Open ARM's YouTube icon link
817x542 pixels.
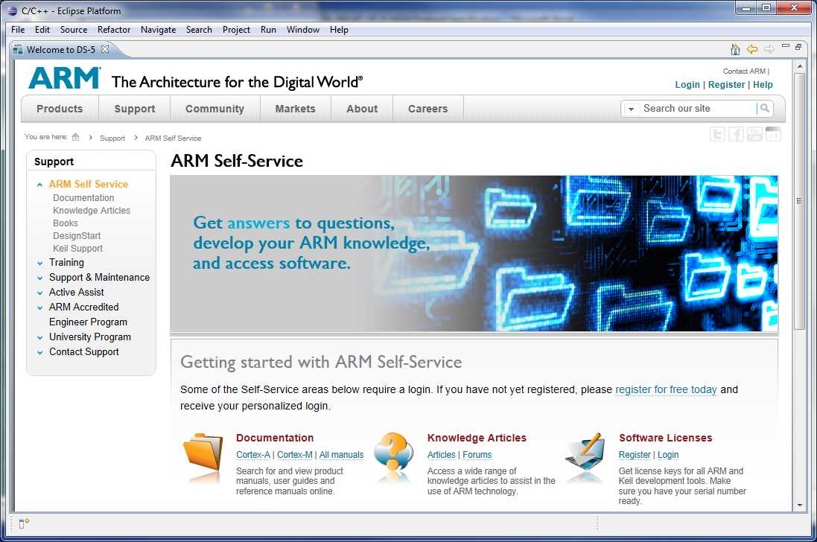click(x=754, y=135)
